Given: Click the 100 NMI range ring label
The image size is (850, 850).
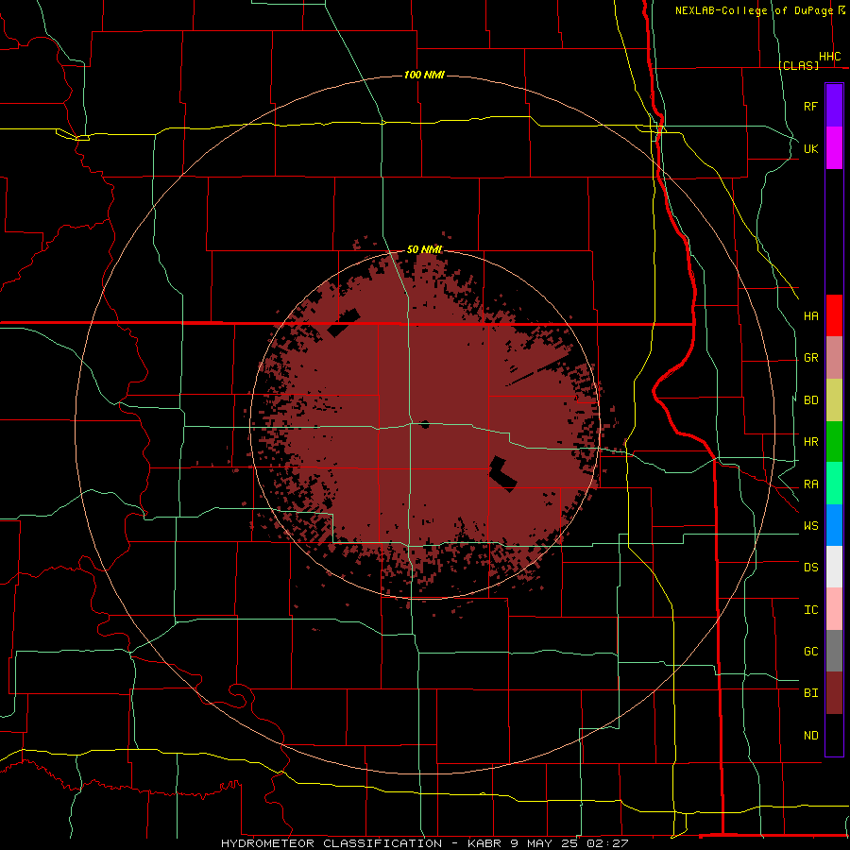Looking at the screenshot, I should point(424,75).
